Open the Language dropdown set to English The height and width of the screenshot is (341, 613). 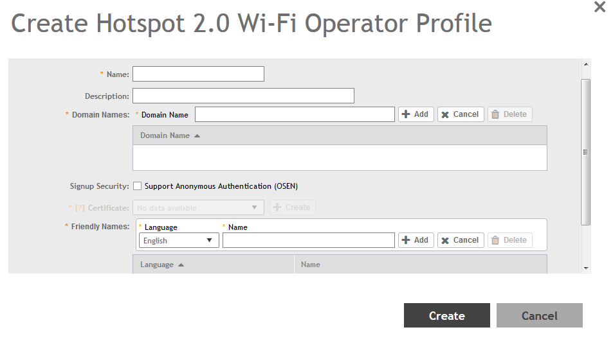tap(179, 241)
